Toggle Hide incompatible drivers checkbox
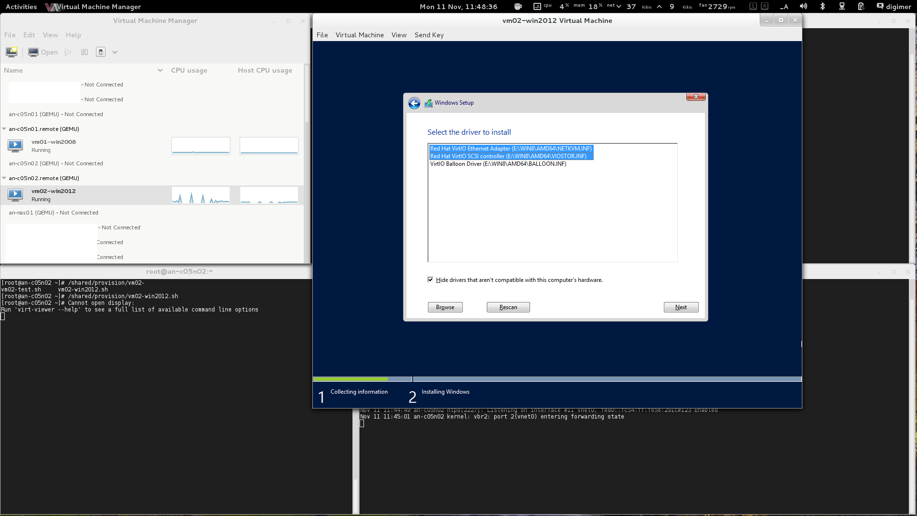 pyautogui.click(x=430, y=280)
